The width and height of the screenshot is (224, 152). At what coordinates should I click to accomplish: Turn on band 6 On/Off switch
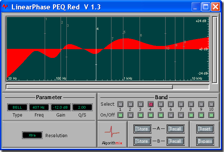click(171, 115)
